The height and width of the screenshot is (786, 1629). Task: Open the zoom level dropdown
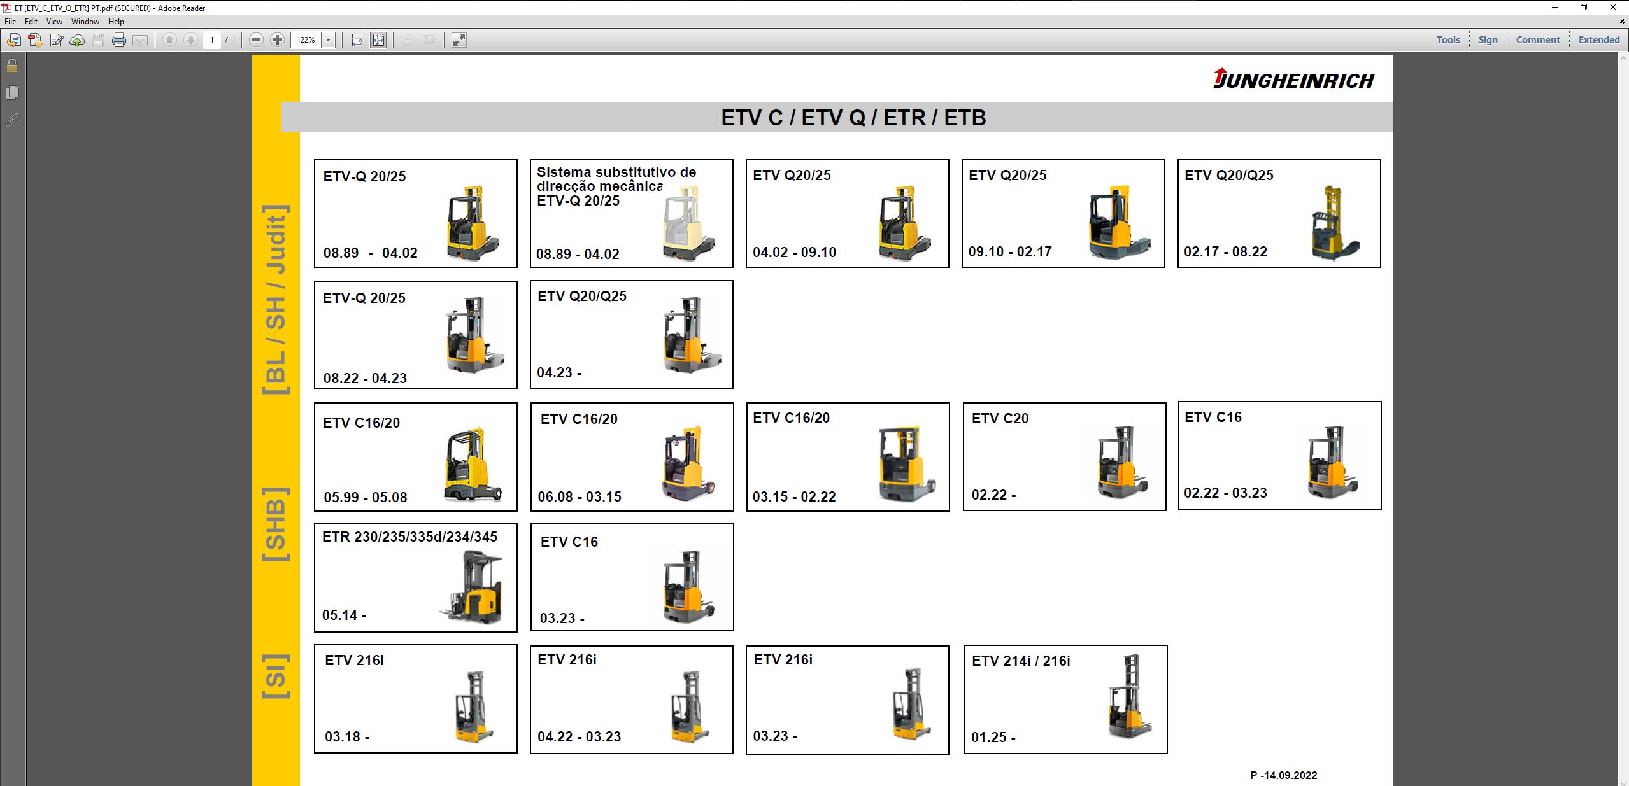tap(327, 39)
